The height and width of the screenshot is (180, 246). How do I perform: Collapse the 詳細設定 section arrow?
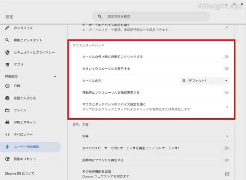pyautogui.click(x=55, y=77)
